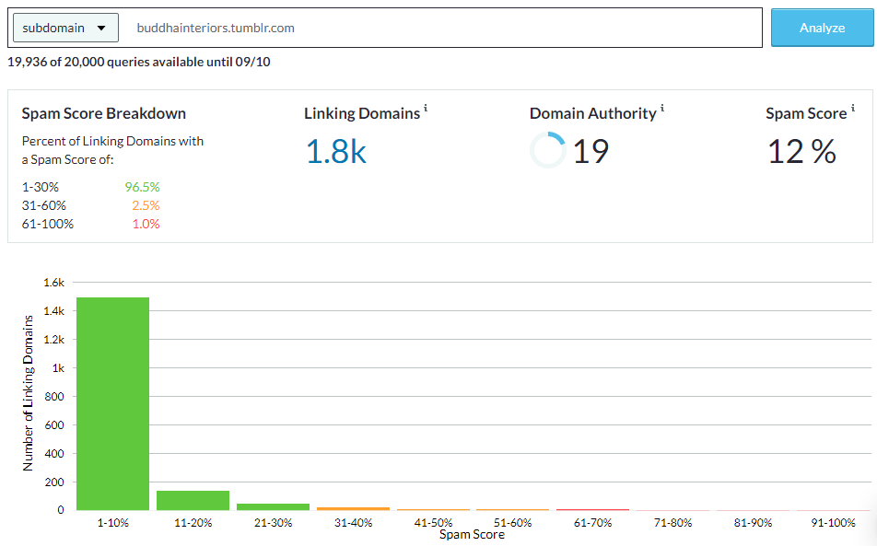Open the subdomain scope dropdown

pos(65,28)
